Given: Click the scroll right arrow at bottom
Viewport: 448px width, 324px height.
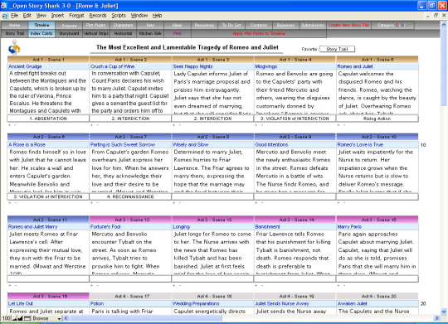Looking at the screenshot, I should click(436, 318).
